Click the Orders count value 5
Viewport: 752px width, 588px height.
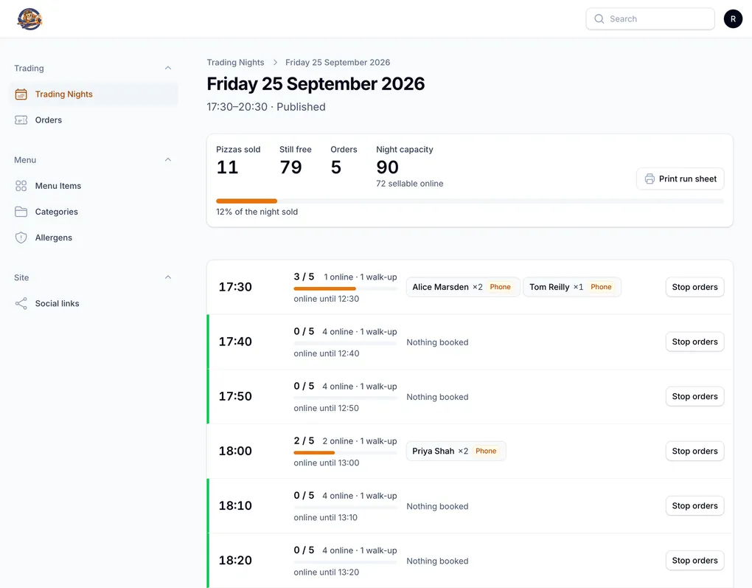pos(335,167)
